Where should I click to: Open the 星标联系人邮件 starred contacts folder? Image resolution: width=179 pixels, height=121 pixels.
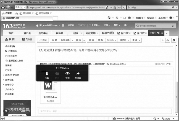14,61
